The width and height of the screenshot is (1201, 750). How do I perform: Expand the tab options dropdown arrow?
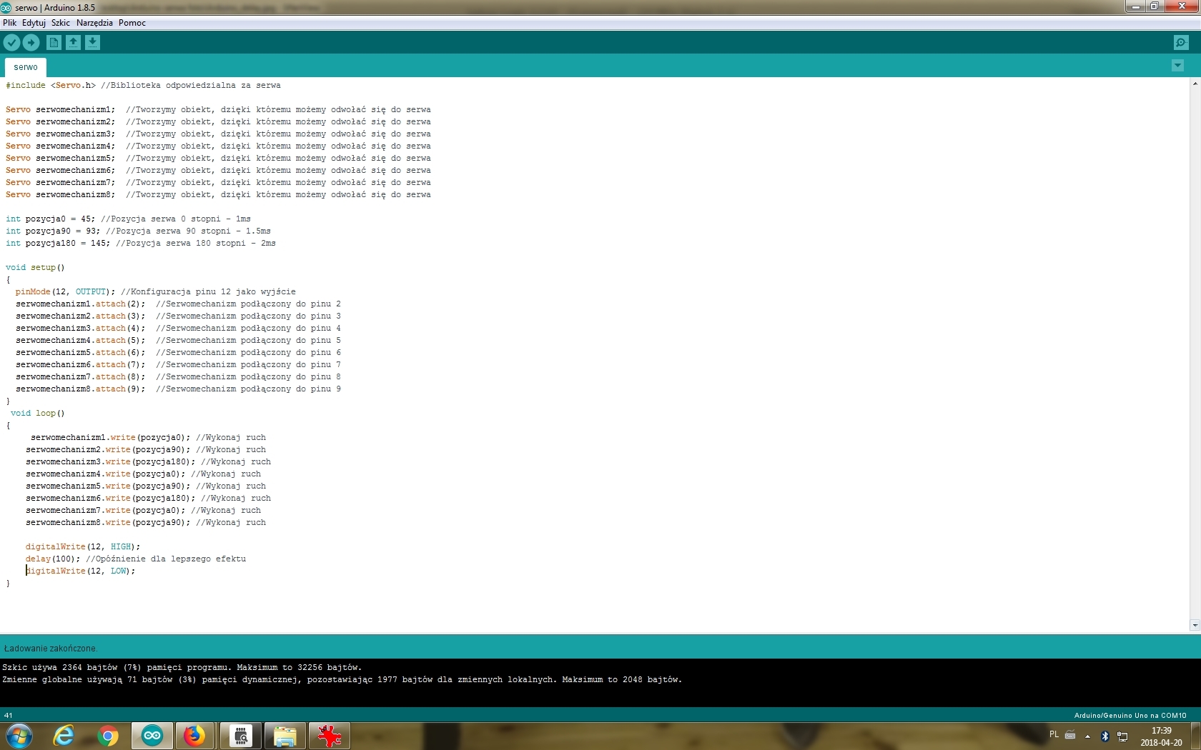tap(1177, 66)
